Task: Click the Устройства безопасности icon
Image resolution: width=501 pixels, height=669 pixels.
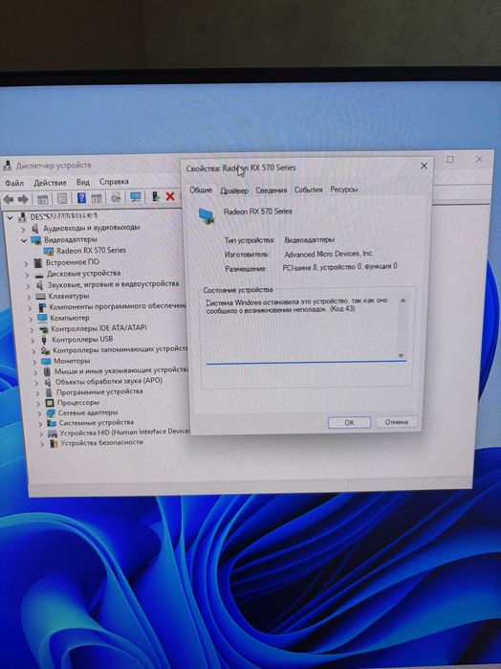Action: 54,444
